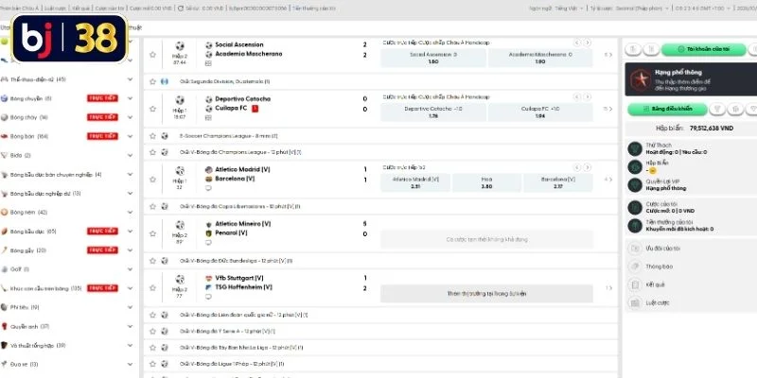757x378 pixels.
Task: Click previous market arrow on Social Ascension row
Action: tap(577, 43)
